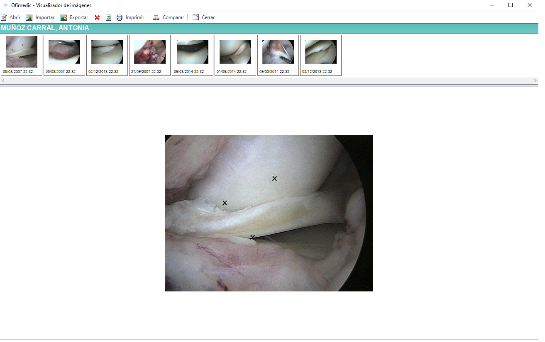Open the Importar image option
Viewport: 545px width, 342px height.
tap(40, 17)
